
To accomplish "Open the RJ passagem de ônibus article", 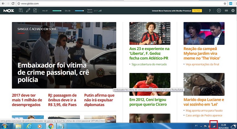I will point(62,100).
